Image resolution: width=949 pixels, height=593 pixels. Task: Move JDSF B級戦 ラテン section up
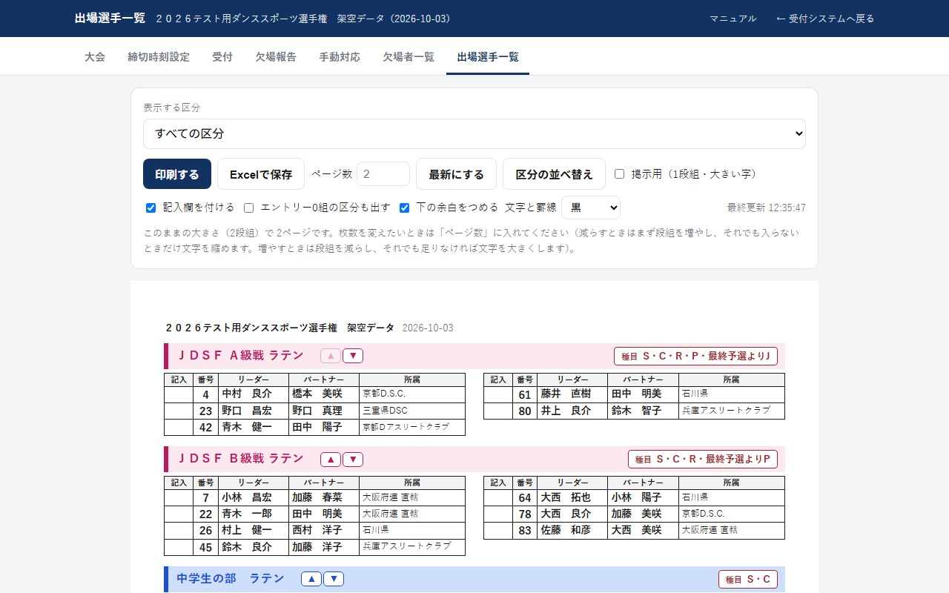coord(331,460)
